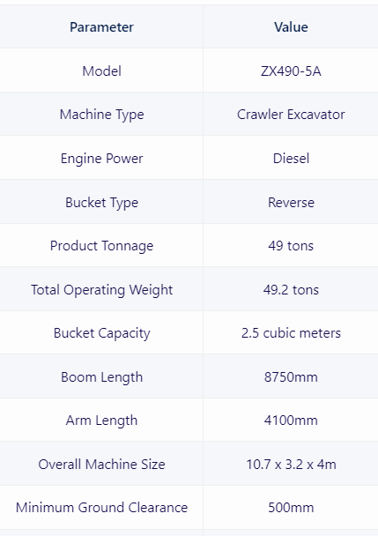The image size is (378, 536).
Task: Select the Diesel value cell
Action: (291, 159)
